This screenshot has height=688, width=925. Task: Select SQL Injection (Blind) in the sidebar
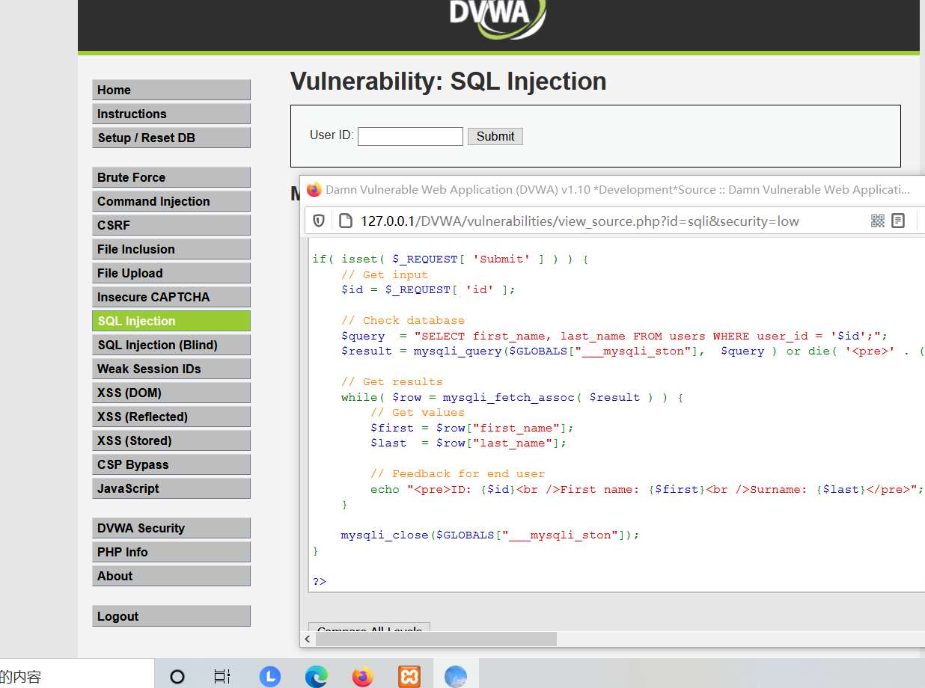click(171, 344)
